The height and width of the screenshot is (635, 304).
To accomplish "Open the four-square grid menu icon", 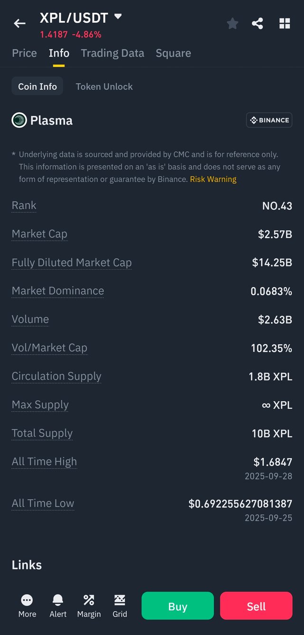I will pos(285,23).
